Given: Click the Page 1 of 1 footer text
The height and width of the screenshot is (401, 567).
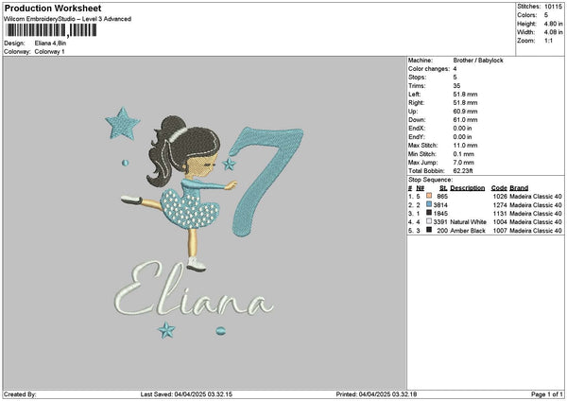Looking at the screenshot, I should point(547,394).
